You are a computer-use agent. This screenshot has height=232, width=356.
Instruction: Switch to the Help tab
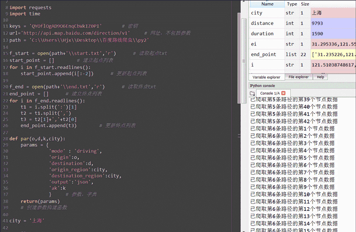coord(320,77)
